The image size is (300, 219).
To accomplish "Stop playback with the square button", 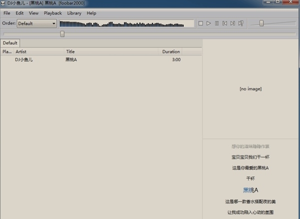I will [x=200, y=23].
